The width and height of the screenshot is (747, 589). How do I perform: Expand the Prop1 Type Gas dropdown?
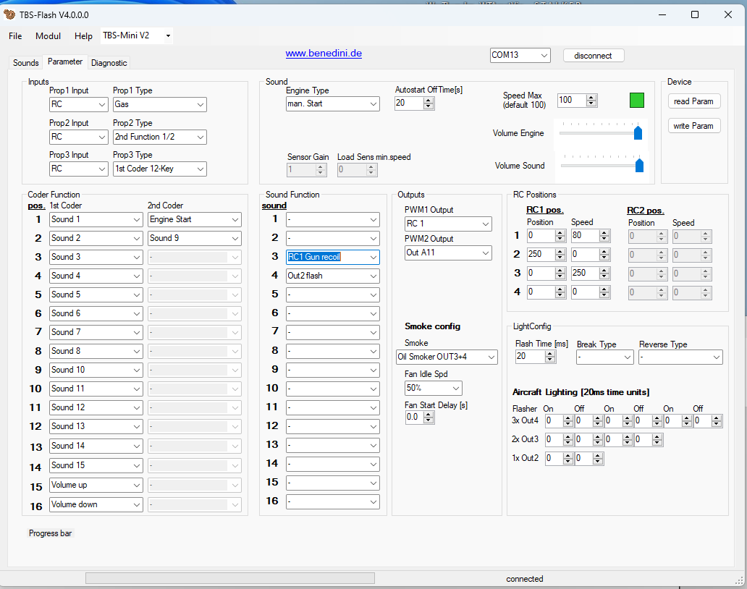tap(159, 104)
